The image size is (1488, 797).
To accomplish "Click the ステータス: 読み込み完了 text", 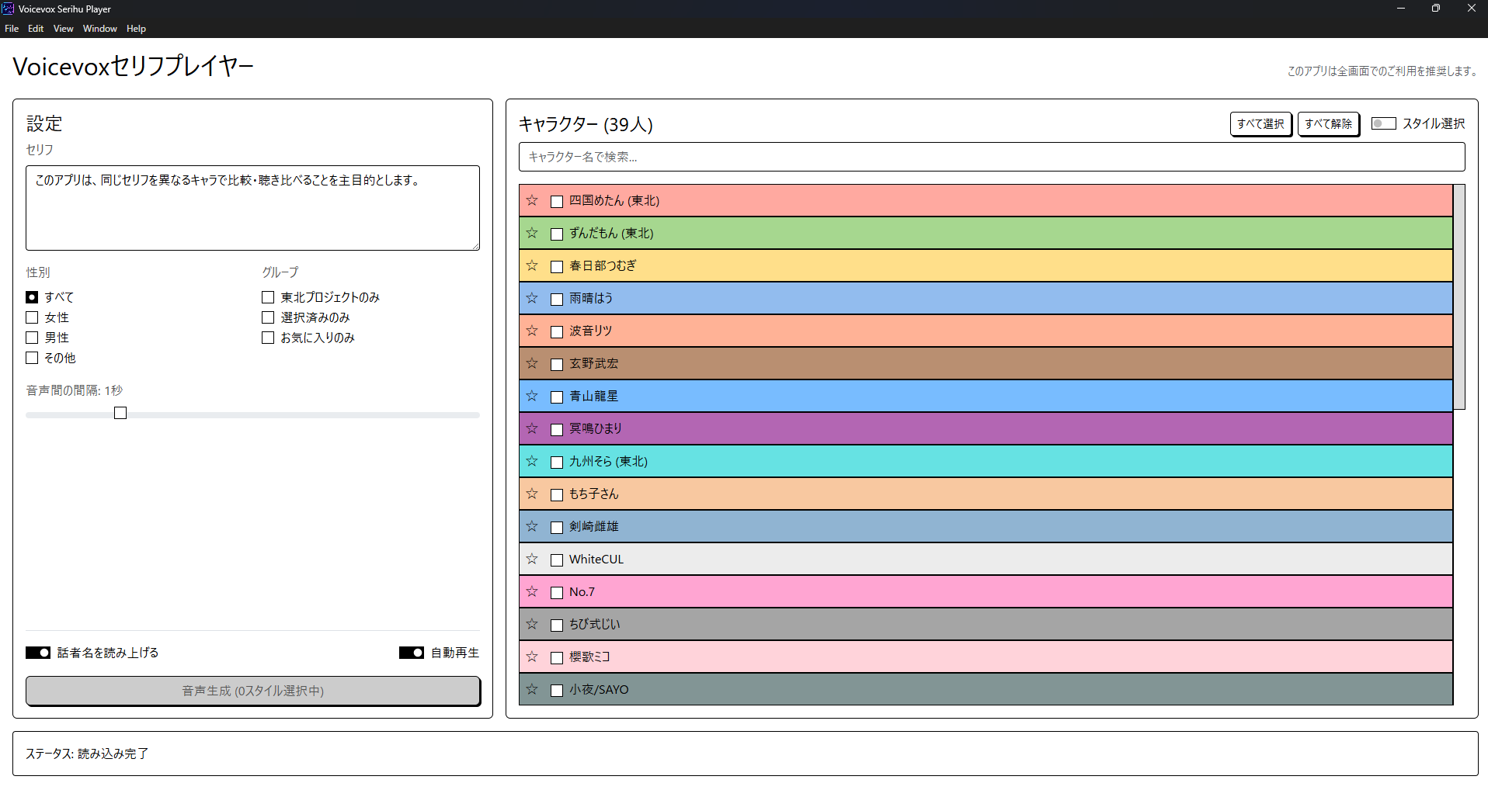I will [x=87, y=754].
